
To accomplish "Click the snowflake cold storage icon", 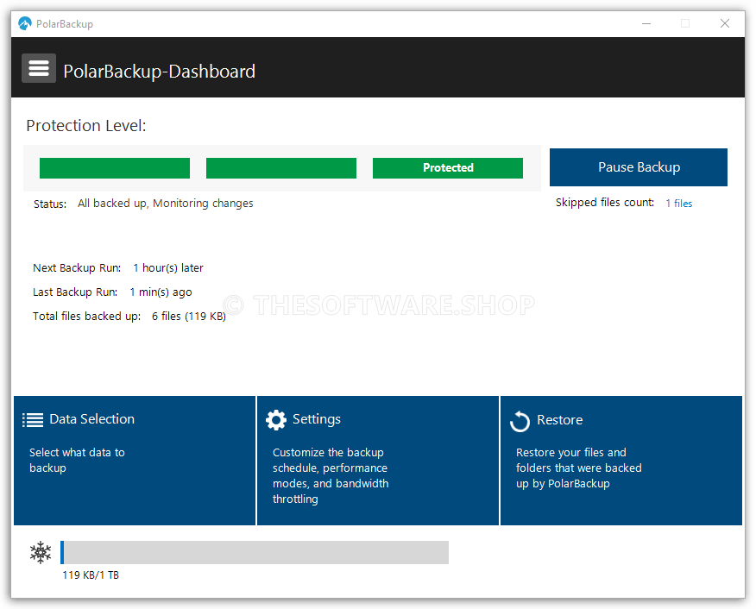I will pos(40,552).
